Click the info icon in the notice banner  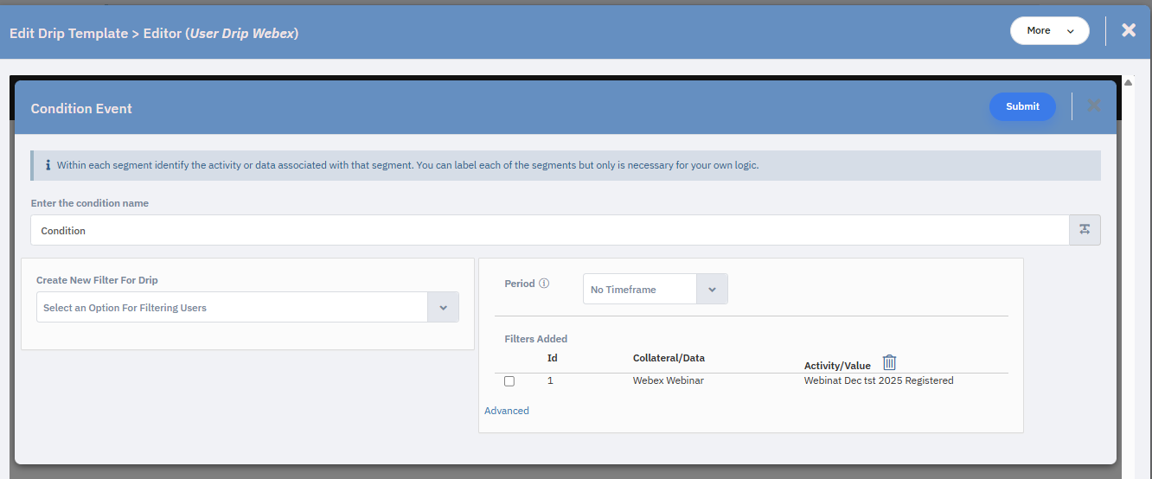[48, 165]
